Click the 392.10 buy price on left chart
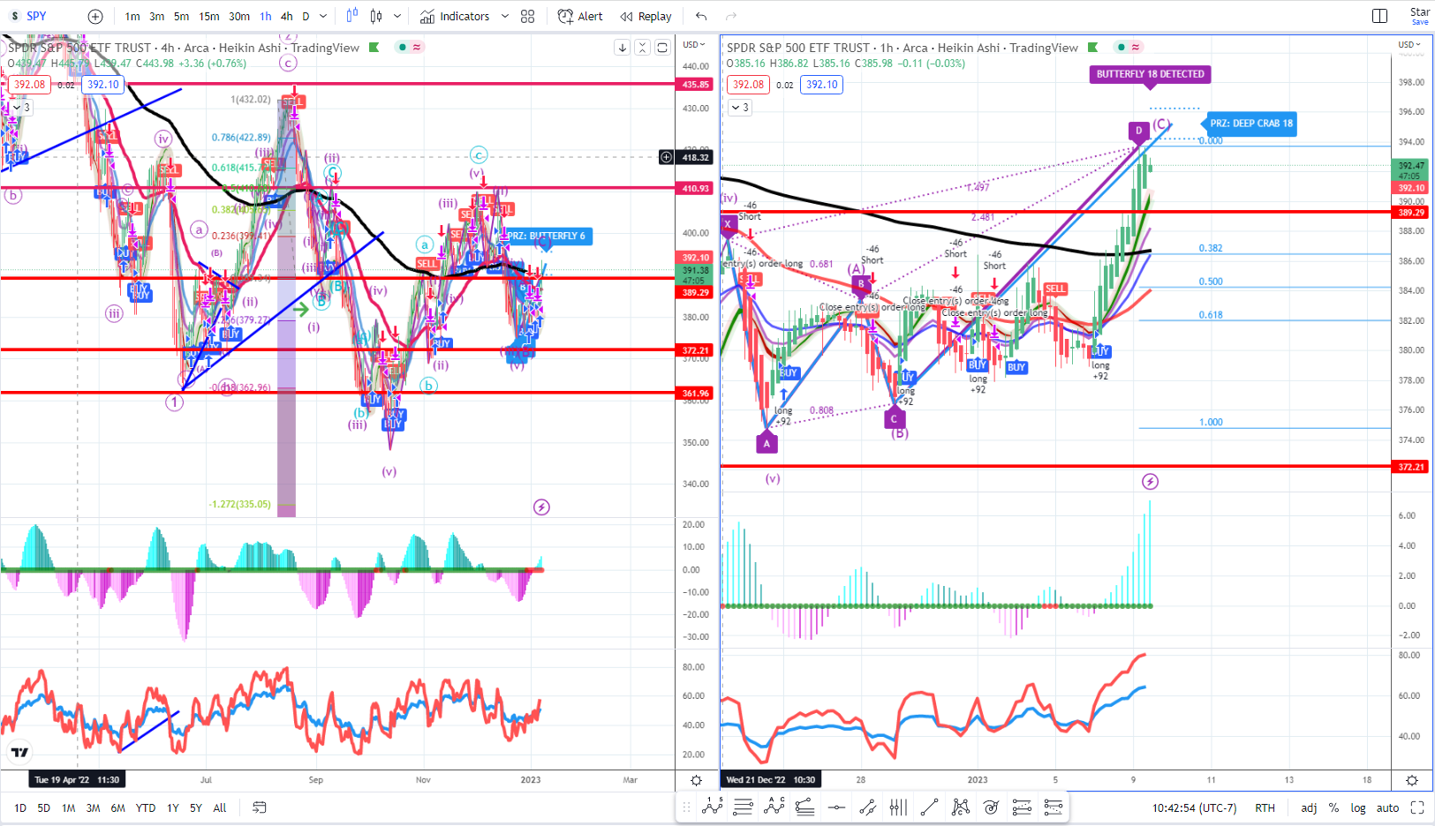 [x=103, y=85]
